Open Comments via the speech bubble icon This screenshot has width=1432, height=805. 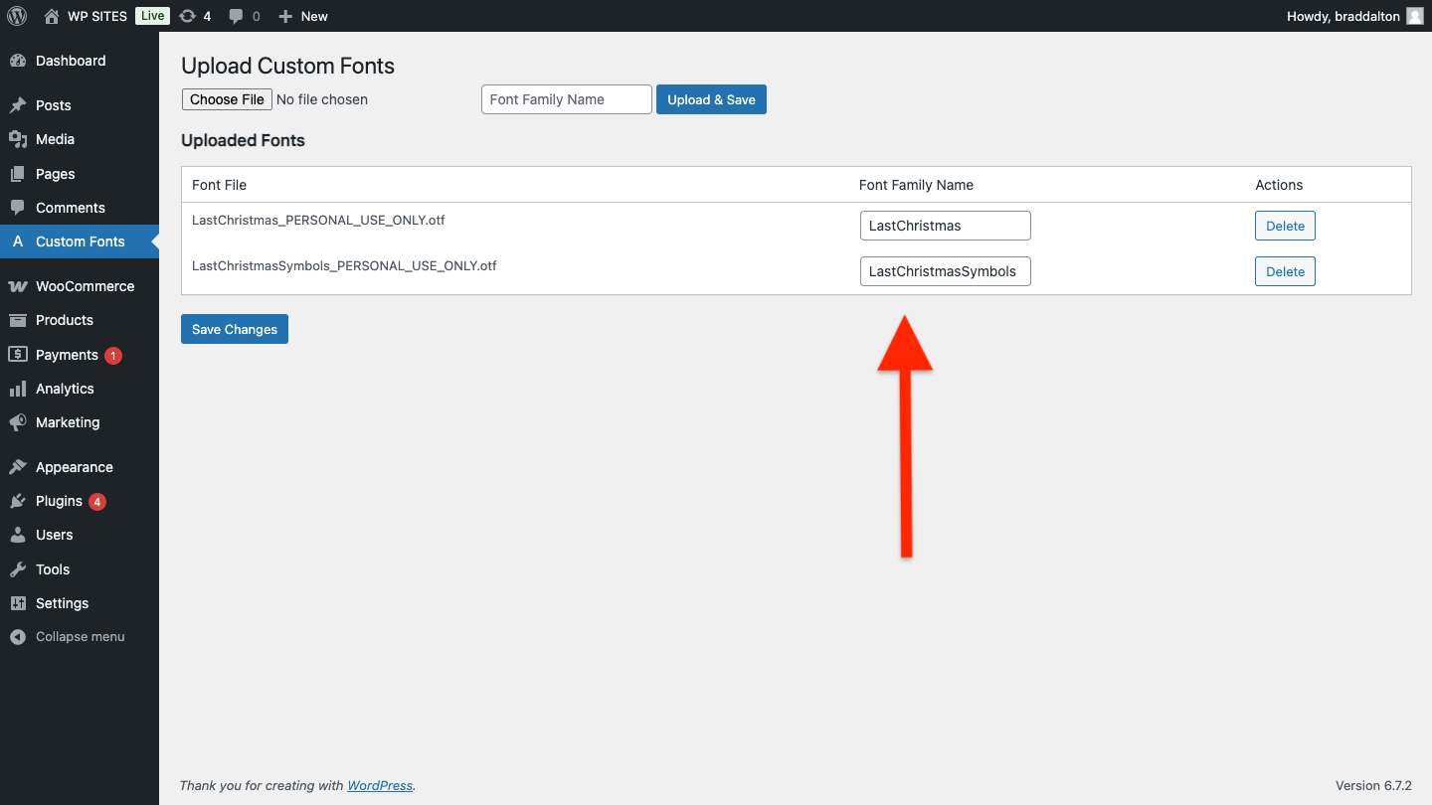(x=20, y=207)
